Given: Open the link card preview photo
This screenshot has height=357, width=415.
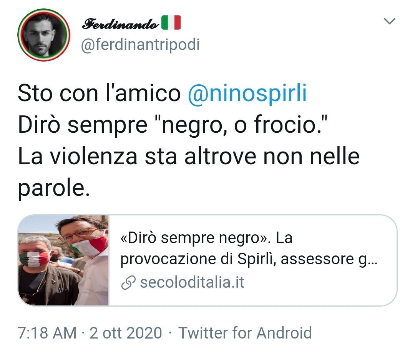Looking at the screenshot, I should click(63, 260).
